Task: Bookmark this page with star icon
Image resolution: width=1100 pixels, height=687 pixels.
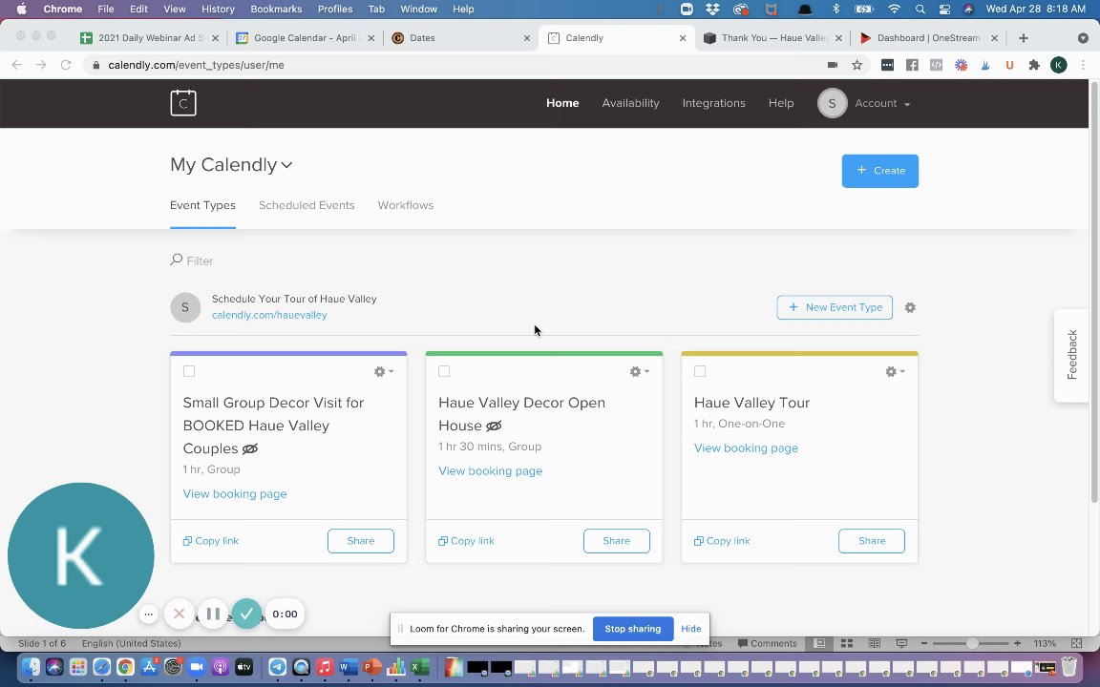Action: 857,65
